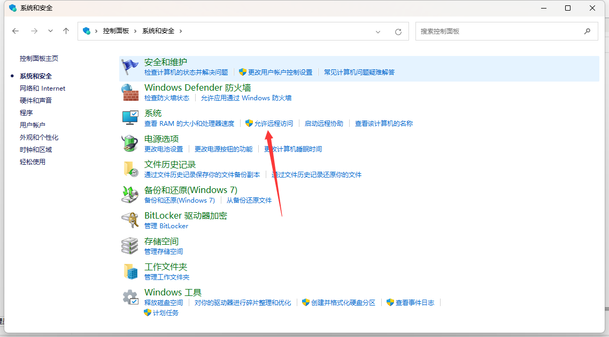This screenshot has height=337, width=609.
Task: Click the shield icon beside 查看事件日志
Action: pyautogui.click(x=390, y=302)
